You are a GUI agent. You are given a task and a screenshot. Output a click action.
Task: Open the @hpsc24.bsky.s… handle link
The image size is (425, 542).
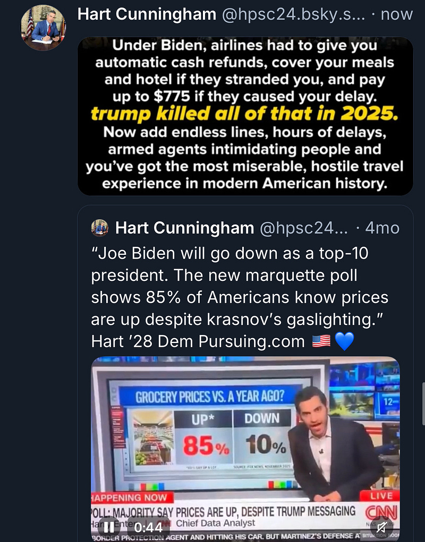point(293,14)
